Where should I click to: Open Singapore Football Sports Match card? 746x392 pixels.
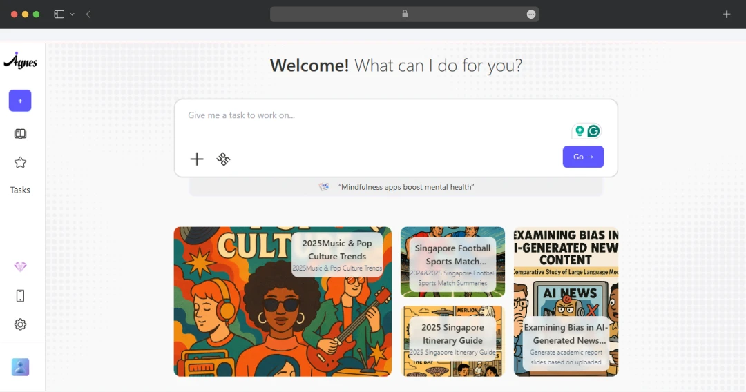coord(452,262)
